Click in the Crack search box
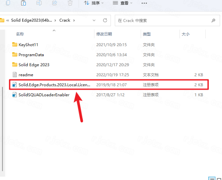The height and width of the screenshot is (180, 222). click(163, 21)
